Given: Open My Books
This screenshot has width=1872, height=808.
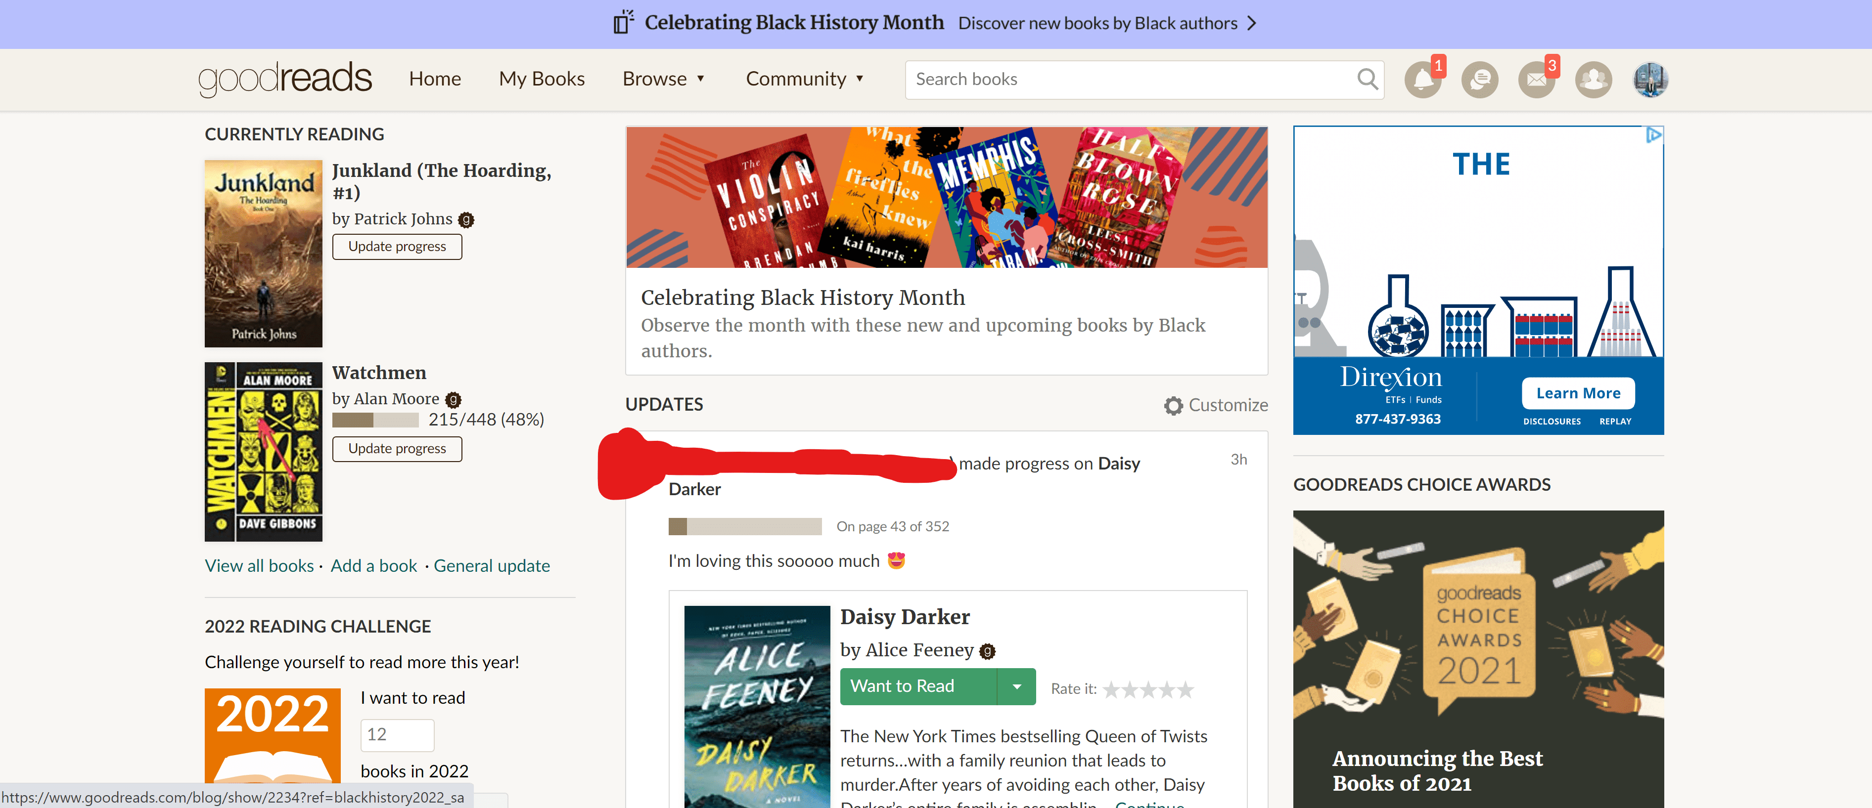Looking at the screenshot, I should 542,79.
